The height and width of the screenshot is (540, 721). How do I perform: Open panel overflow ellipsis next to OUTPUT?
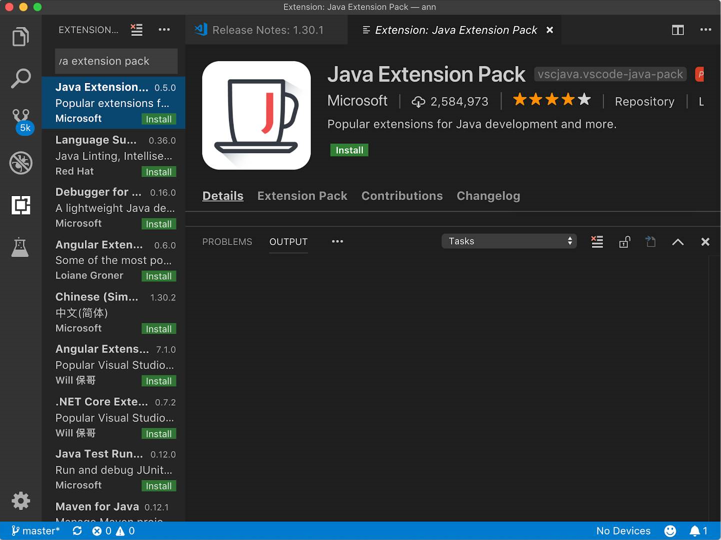pyautogui.click(x=337, y=241)
